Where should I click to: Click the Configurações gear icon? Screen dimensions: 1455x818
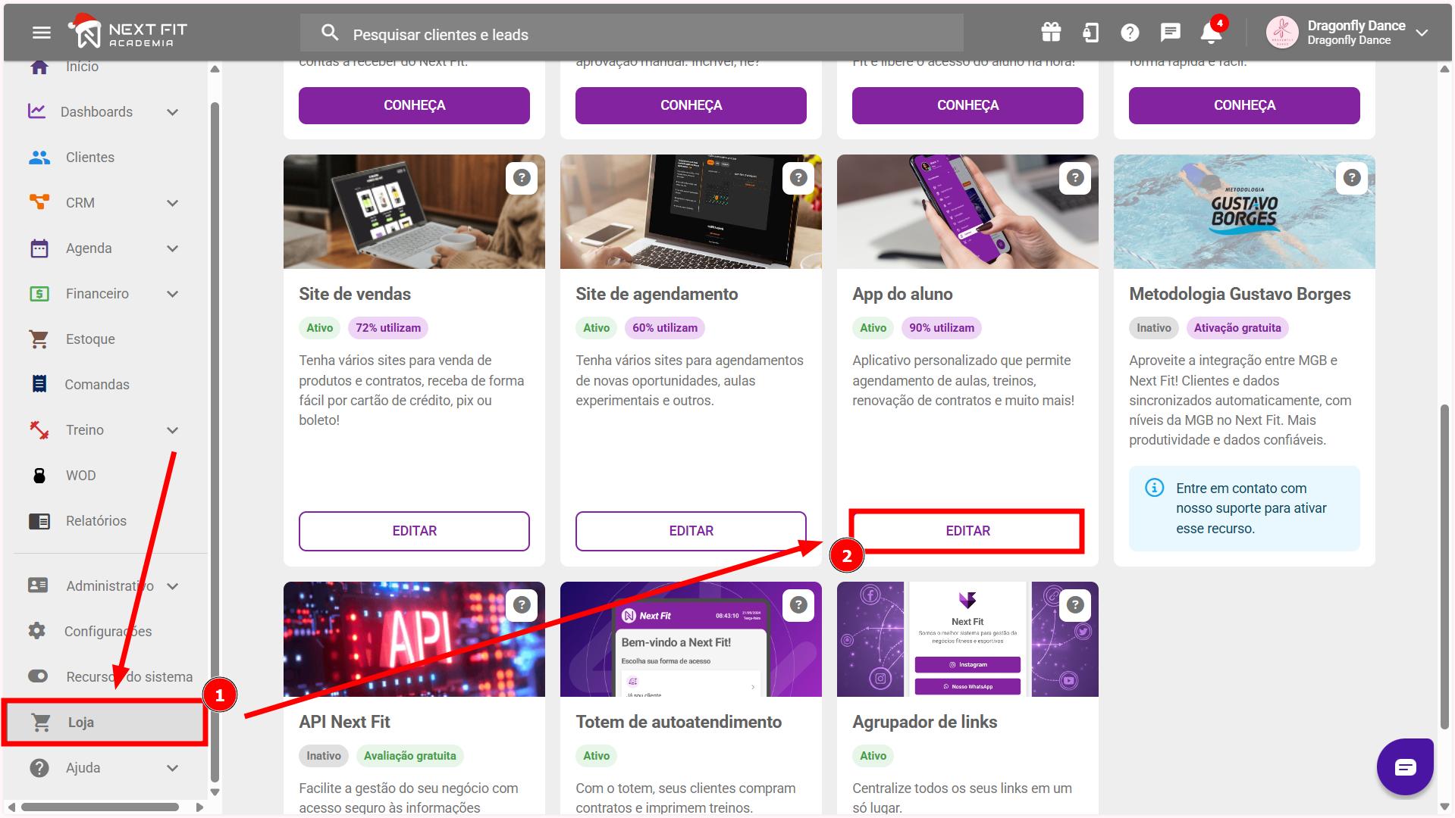pos(37,631)
